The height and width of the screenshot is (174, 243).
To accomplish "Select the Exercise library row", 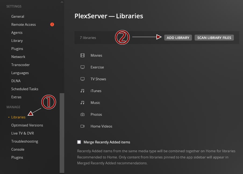I will (157, 67).
